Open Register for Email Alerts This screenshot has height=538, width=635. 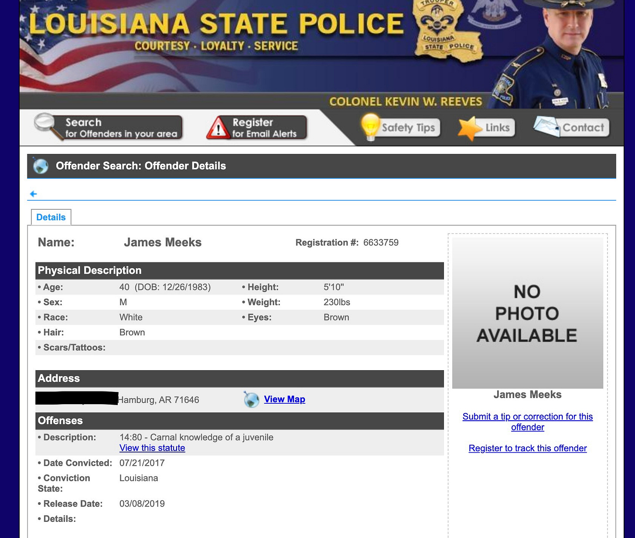coord(256,128)
